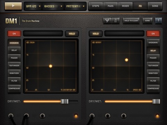
Task: Click the right DRY/WET label
Action: pyautogui.click(x=95, y=101)
